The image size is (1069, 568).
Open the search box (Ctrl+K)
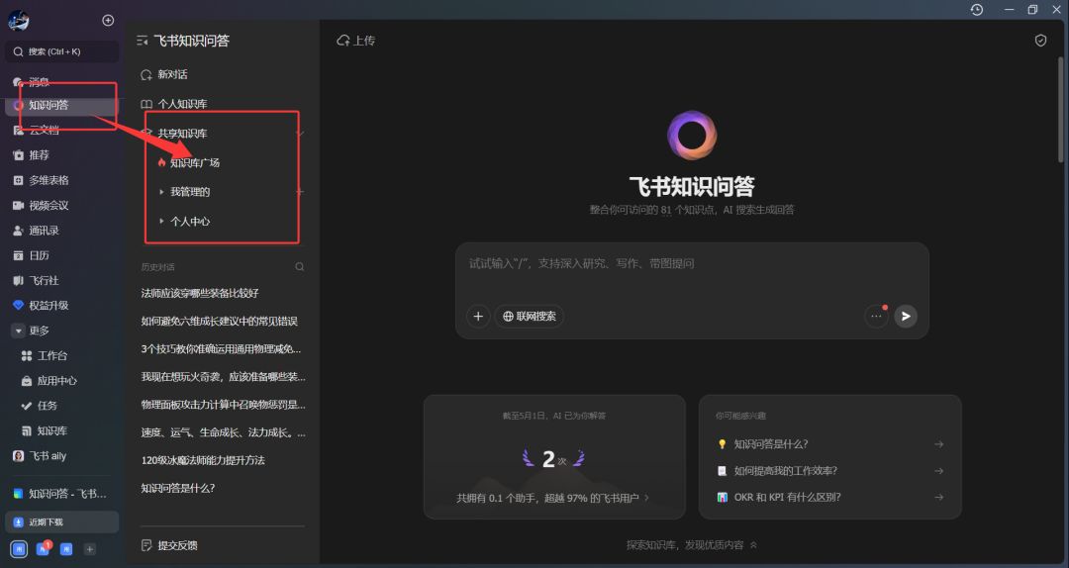click(62, 51)
